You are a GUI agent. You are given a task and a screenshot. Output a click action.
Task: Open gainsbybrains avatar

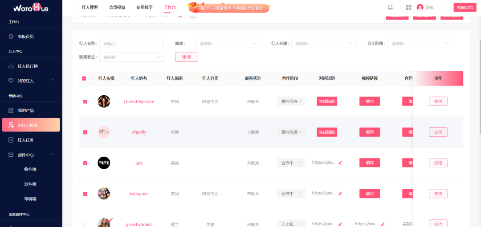pos(104,223)
